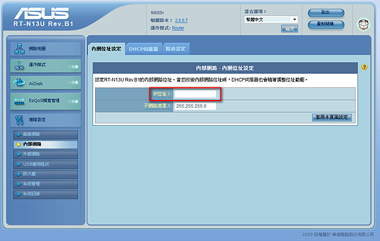
Task: Click the arrow icon beside 外部網路
Action: click(18, 154)
